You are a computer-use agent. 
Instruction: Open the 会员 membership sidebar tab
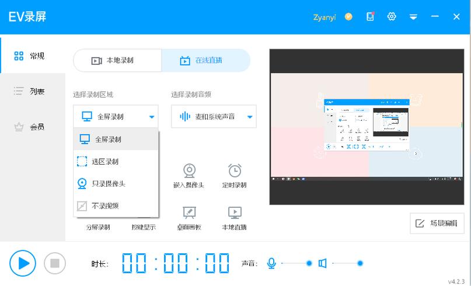(33, 127)
